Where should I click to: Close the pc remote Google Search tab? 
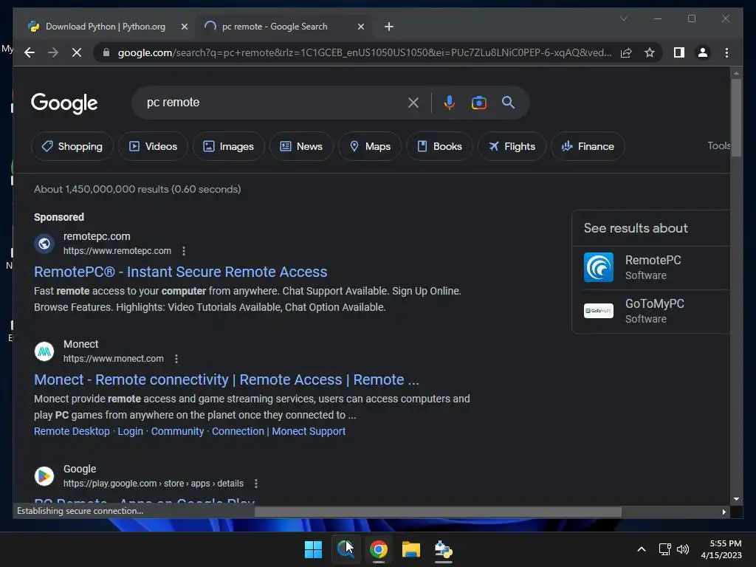[360, 27]
